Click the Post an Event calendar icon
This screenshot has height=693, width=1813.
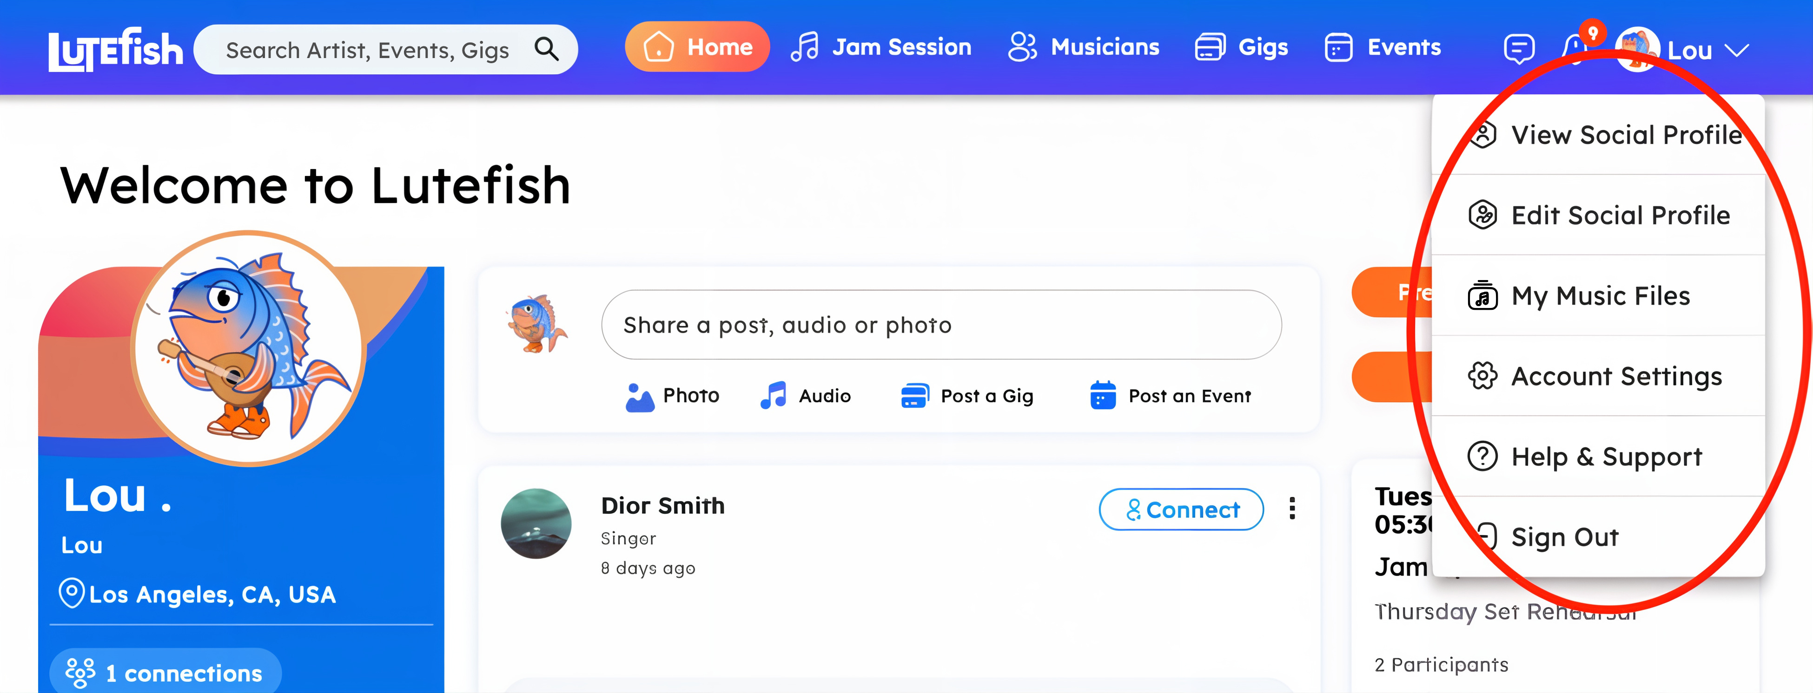(x=1102, y=395)
